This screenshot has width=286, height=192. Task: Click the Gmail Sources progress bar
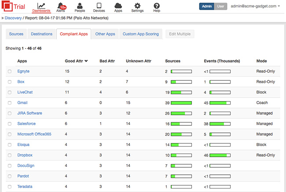[x=181, y=103]
